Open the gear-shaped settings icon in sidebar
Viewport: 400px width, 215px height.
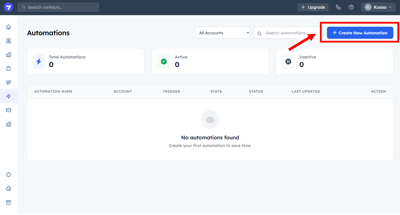[8, 175]
